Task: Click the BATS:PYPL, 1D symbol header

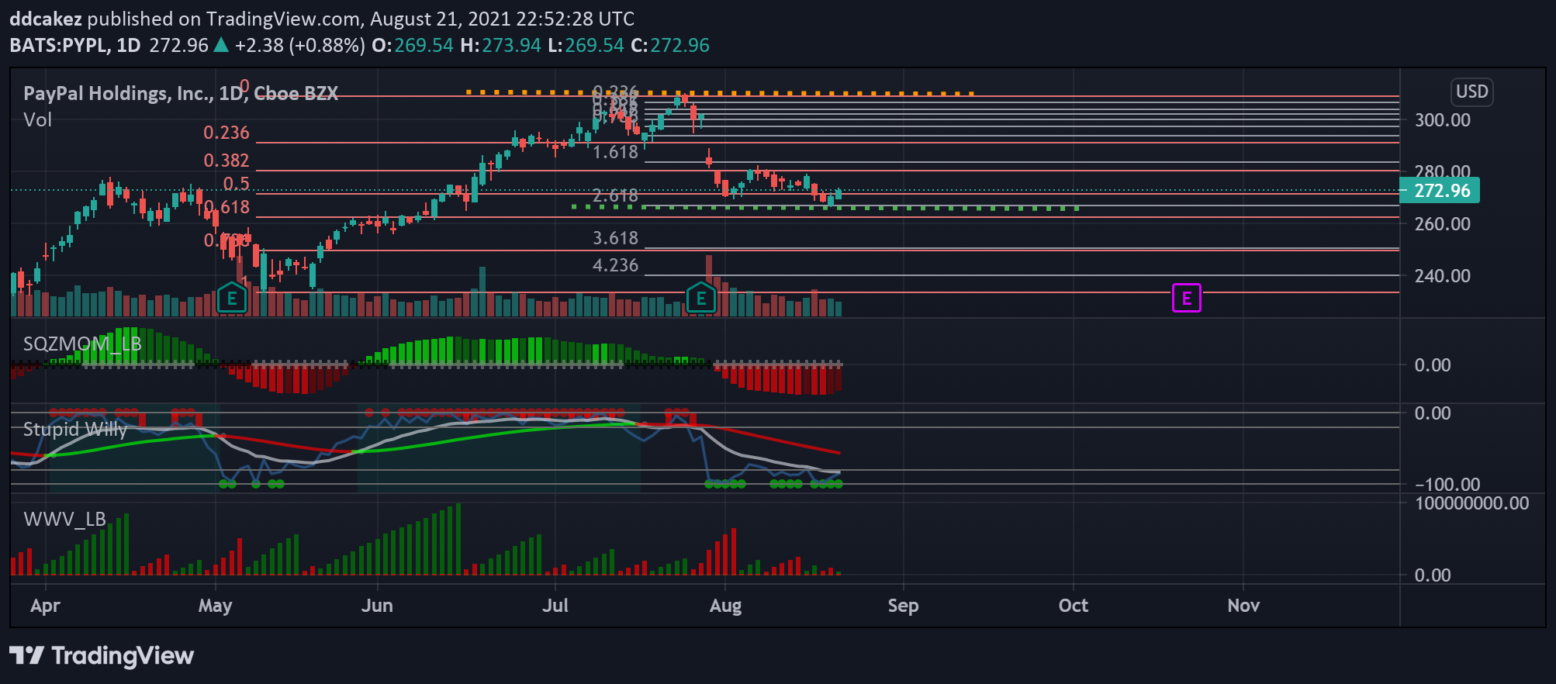Action: tap(74, 45)
